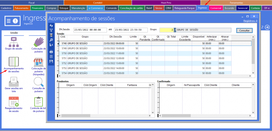Click the Grupo field lookup button
The height and width of the screenshot is (131, 272).
[x=175, y=30]
